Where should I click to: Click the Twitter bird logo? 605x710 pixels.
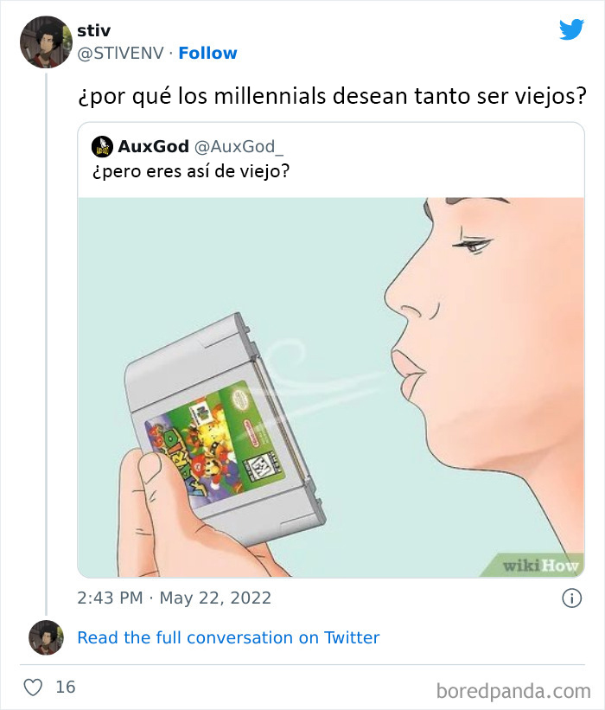(x=571, y=30)
